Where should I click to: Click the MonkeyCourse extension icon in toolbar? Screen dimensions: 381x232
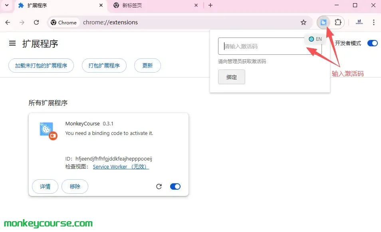(x=324, y=22)
